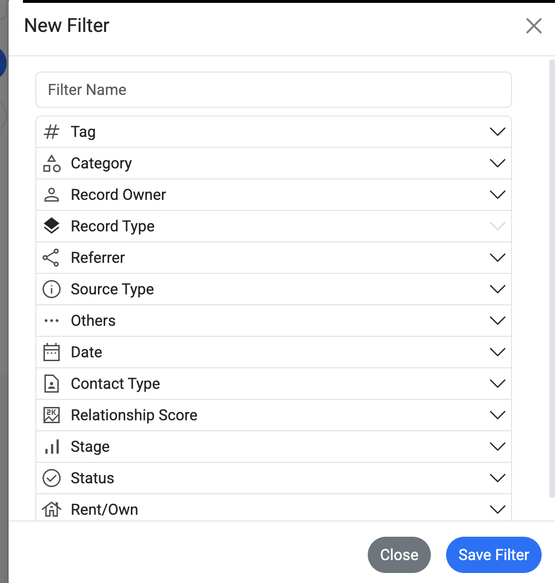This screenshot has width=555, height=583.
Task: Expand the Referrer section chevron
Action: (x=498, y=258)
